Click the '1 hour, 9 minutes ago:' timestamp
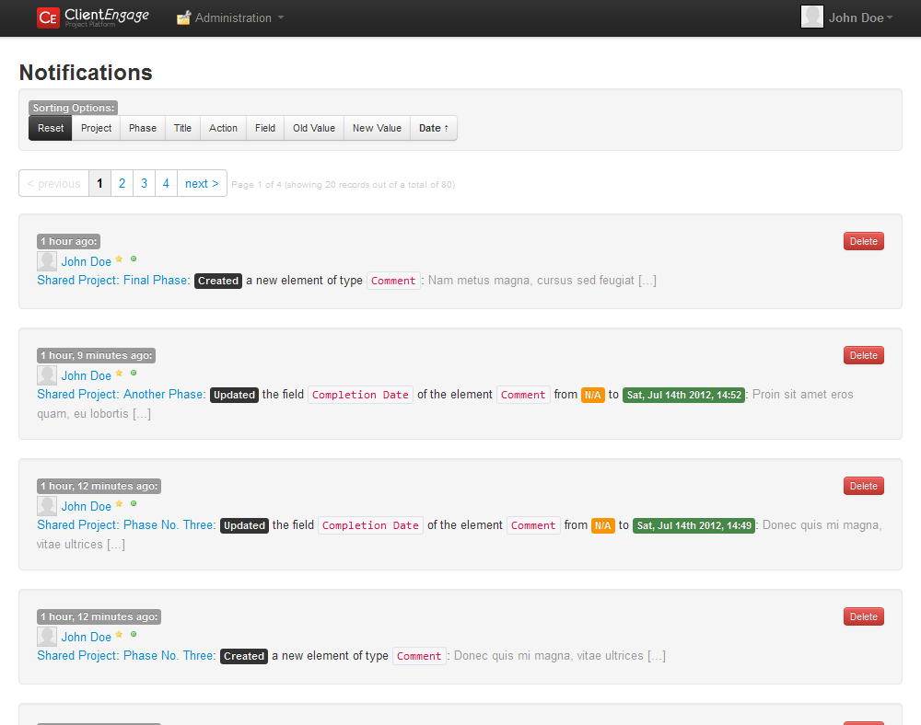Image resolution: width=921 pixels, height=725 pixels. tap(97, 355)
